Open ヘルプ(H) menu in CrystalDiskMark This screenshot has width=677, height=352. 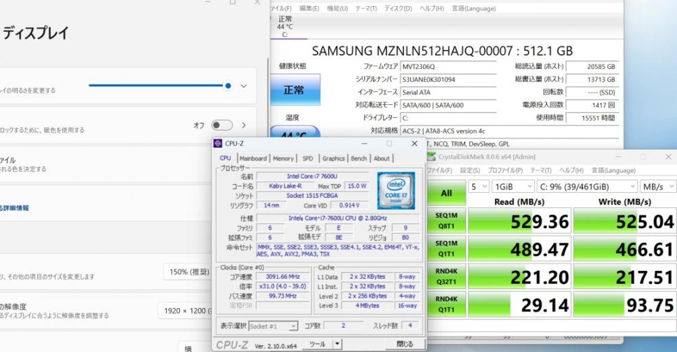pyautogui.click(x=571, y=170)
